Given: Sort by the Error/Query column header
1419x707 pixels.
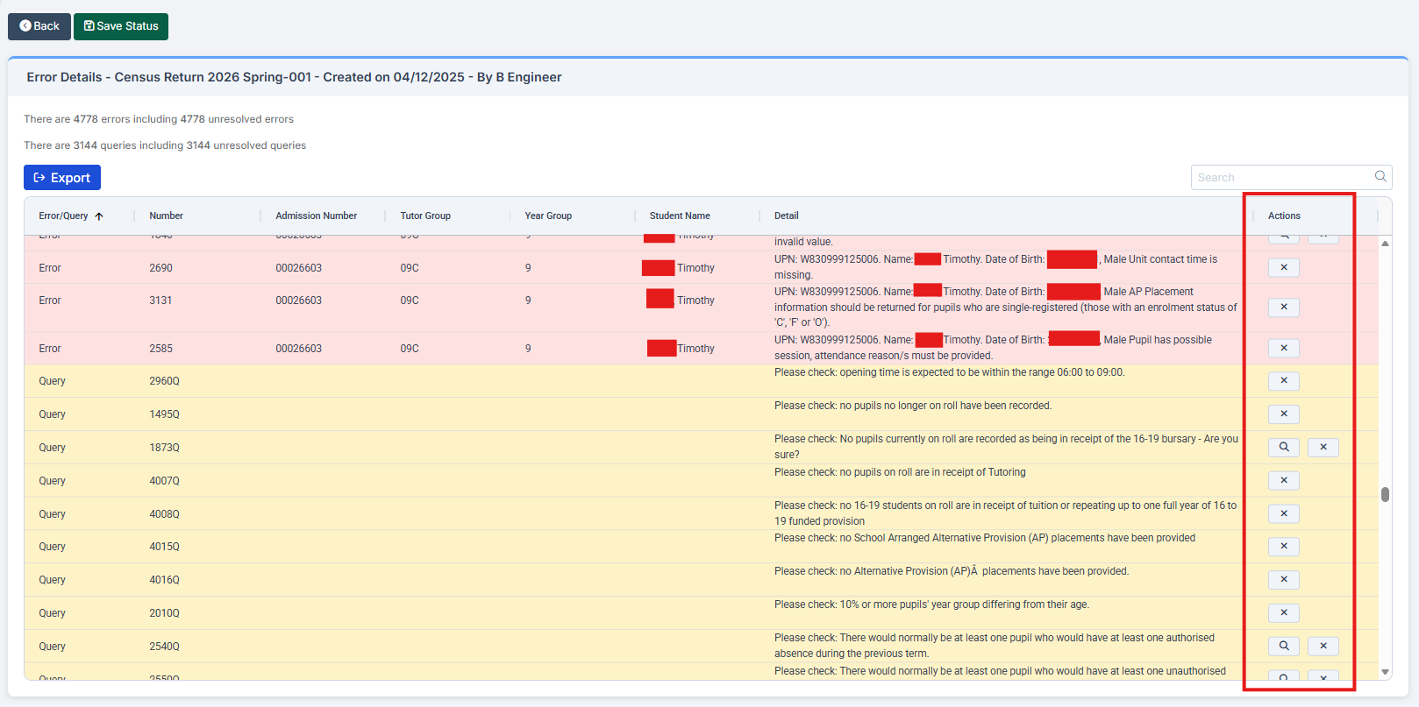Looking at the screenshot, I should point(63,216).
